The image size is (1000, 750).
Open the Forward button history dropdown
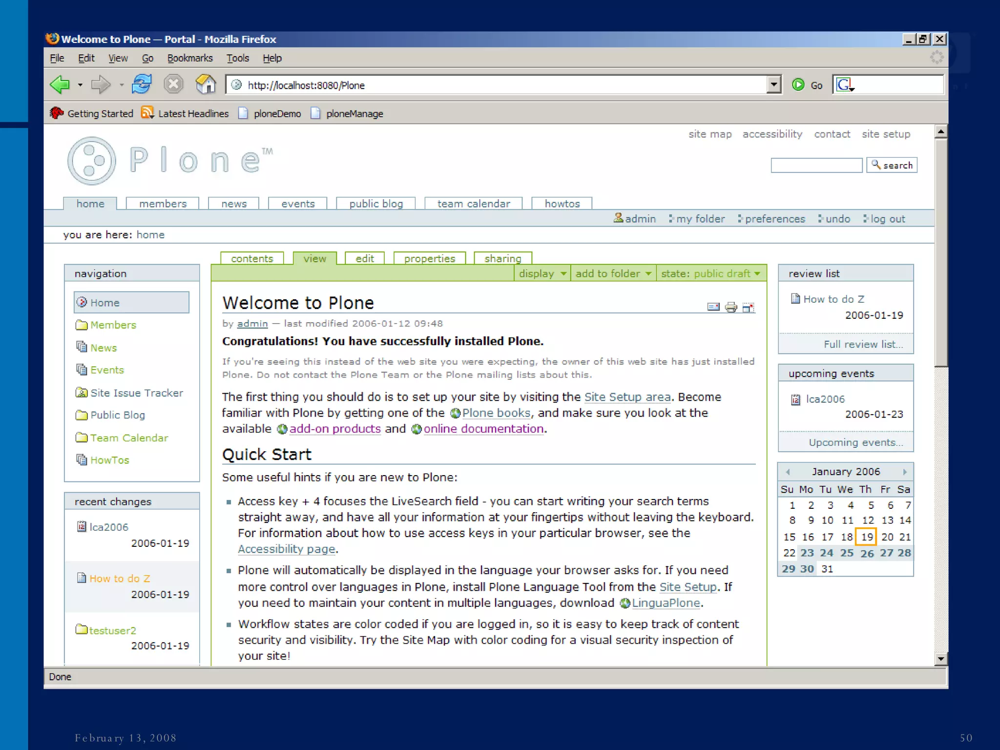121,85
